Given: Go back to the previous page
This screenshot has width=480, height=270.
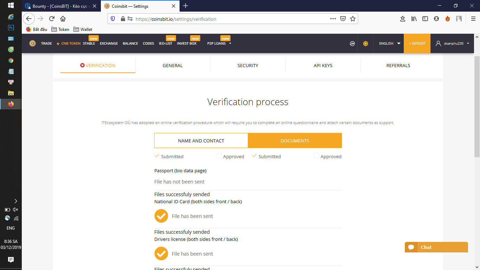Looking at the screenshot, I should click(29, 19).
